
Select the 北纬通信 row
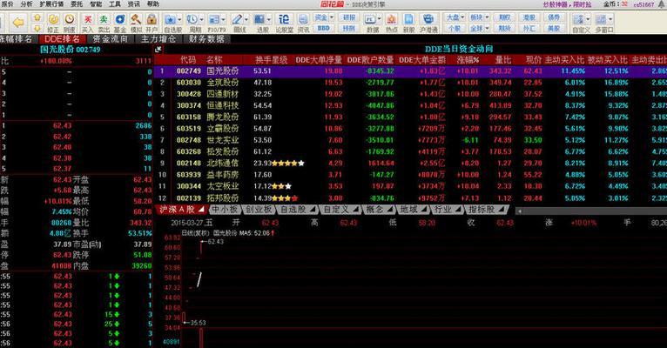(410, 163)
